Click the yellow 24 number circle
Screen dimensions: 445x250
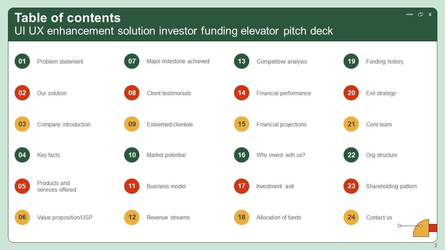click(x=351, y=217)
